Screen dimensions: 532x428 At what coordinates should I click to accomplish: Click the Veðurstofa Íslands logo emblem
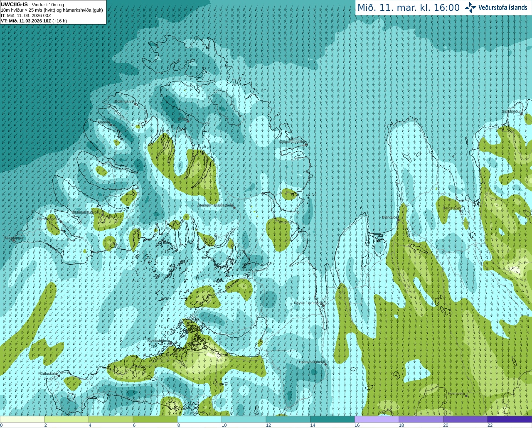470,7
